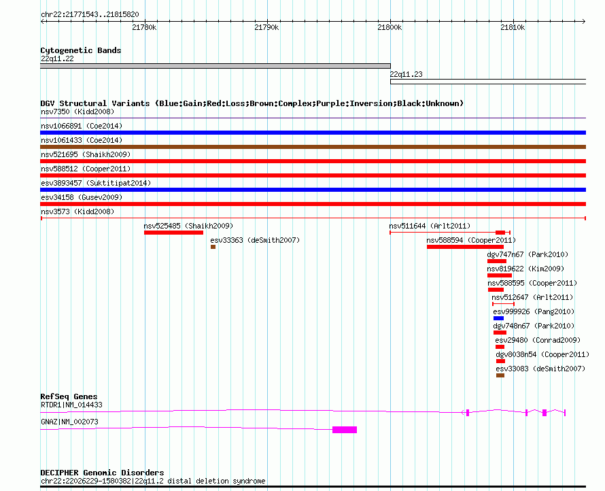The image size is (605, 491).
Task: Select the esv999926 (Pang2010) blue gain block
Action: 498,318
